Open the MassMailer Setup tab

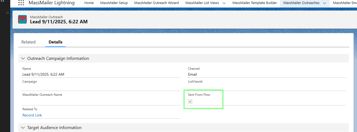pos(114,3)
